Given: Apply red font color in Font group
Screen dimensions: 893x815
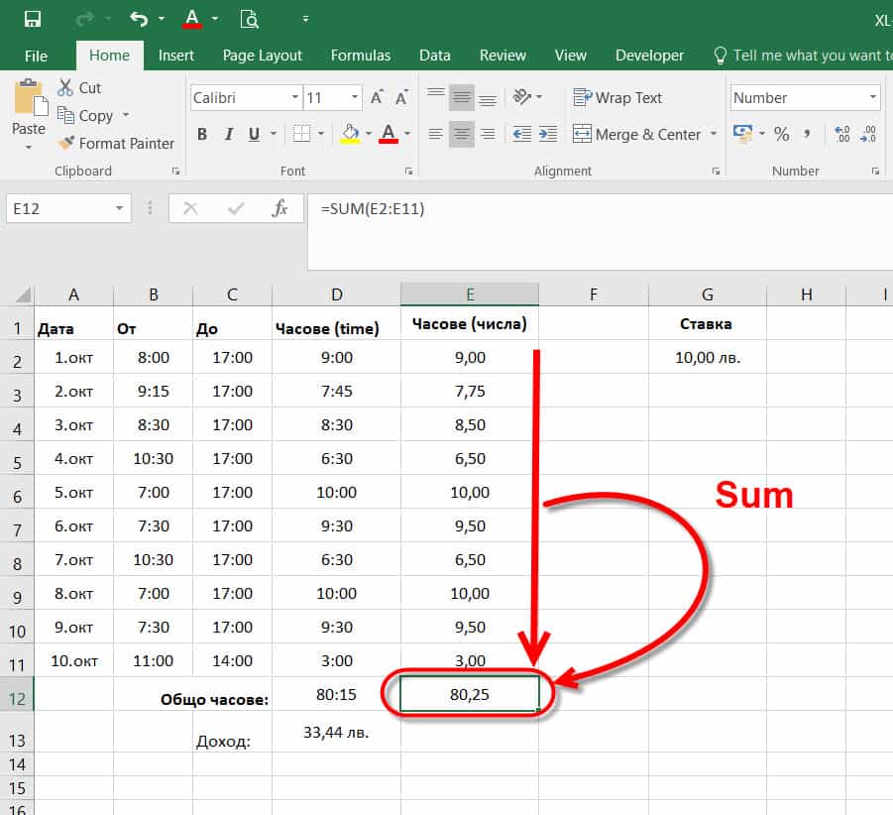Looking at the screenshot, I should click(x=389, y=135).
